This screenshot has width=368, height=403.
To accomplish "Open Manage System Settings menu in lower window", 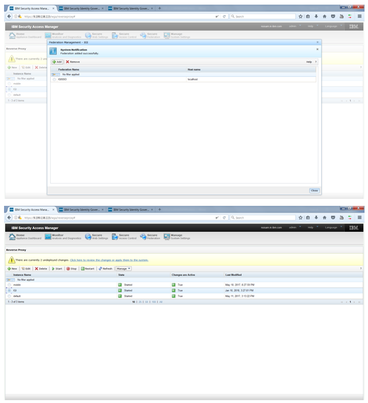I will (177, 236).
